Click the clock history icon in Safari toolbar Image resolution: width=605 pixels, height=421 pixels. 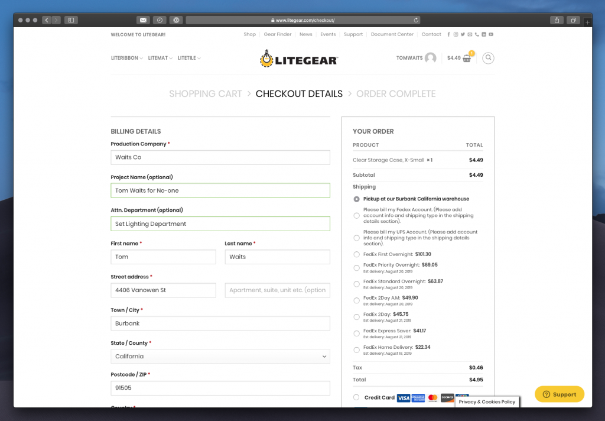(160, 20)
